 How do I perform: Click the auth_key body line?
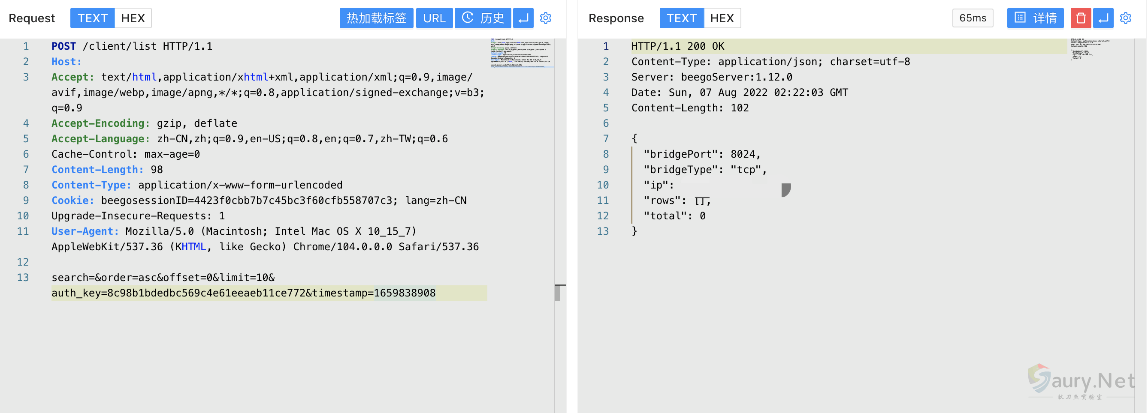click(243, 293)
